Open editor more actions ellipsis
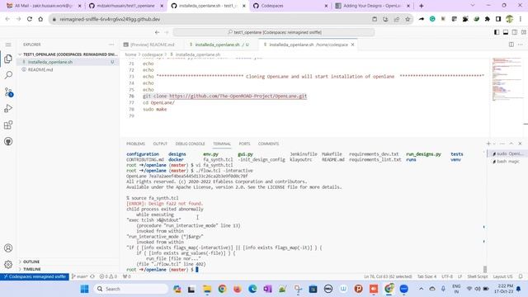 coord(520,45)
